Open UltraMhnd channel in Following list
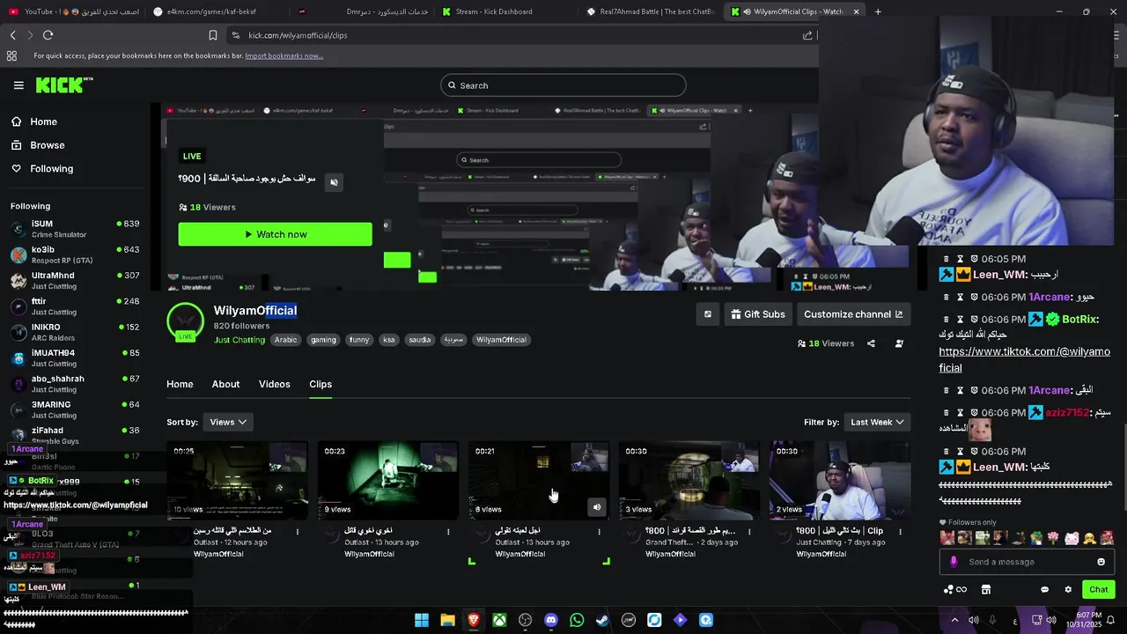Screen dimensions: 1127x634 (x=75, y=280)
